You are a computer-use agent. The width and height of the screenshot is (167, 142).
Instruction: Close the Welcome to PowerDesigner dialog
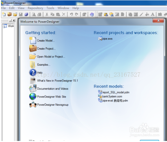pos(158,20)
